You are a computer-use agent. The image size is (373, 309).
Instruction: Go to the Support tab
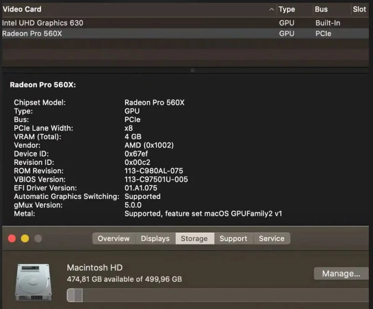click(233, 239)
